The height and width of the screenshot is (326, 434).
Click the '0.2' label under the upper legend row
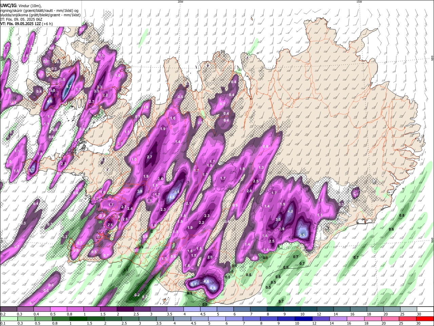tap(3, 314)
